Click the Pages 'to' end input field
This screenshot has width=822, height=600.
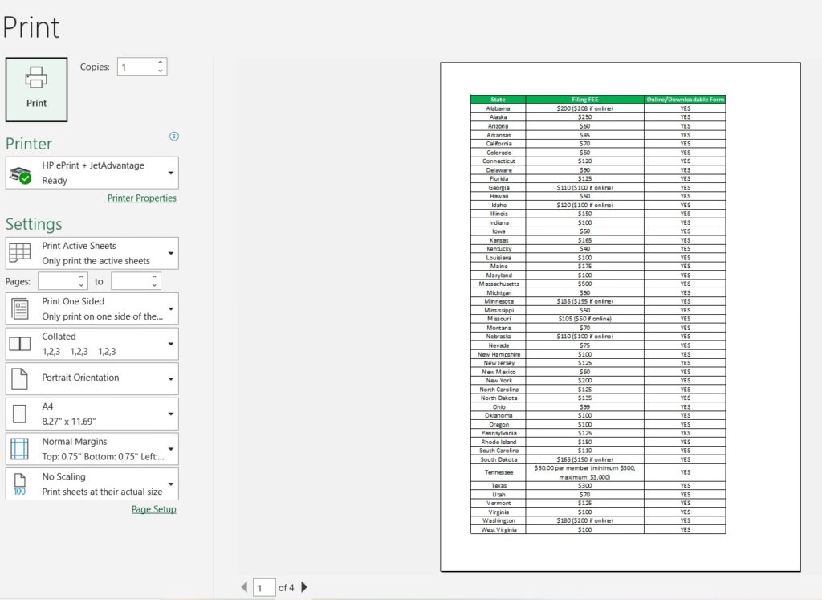(129, 281)
